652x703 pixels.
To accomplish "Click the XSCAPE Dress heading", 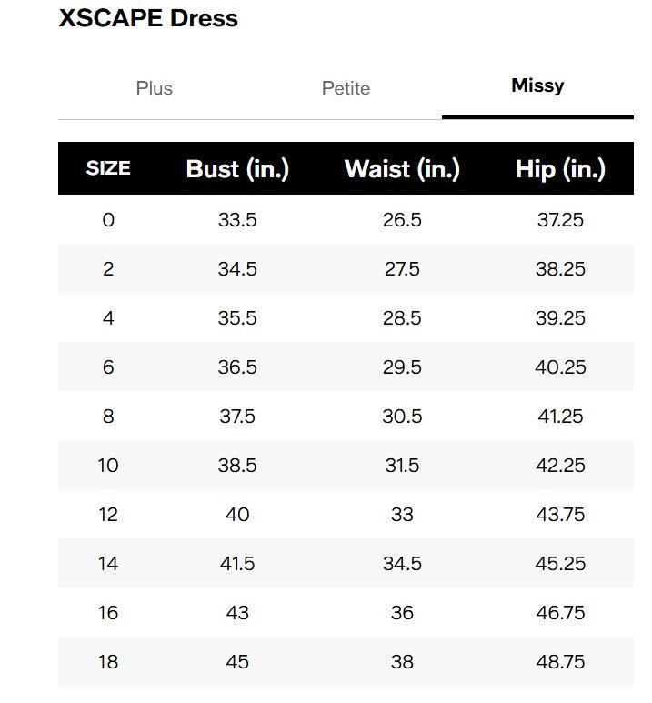I will tap(148, 18).
